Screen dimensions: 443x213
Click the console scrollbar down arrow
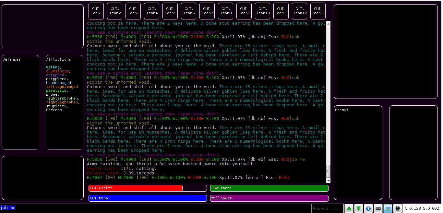(328, 181)
